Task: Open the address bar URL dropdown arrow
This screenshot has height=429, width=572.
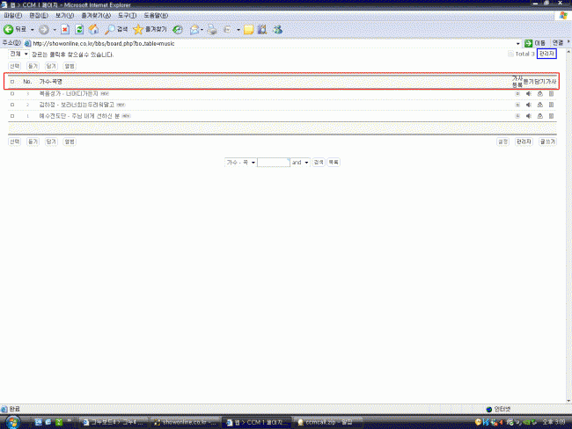Action: click(518, 44)
